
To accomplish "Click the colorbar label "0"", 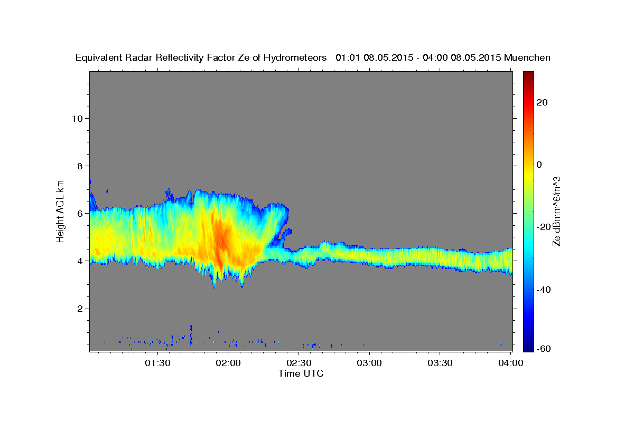I will pyautogui.click(x=539, y=165).
